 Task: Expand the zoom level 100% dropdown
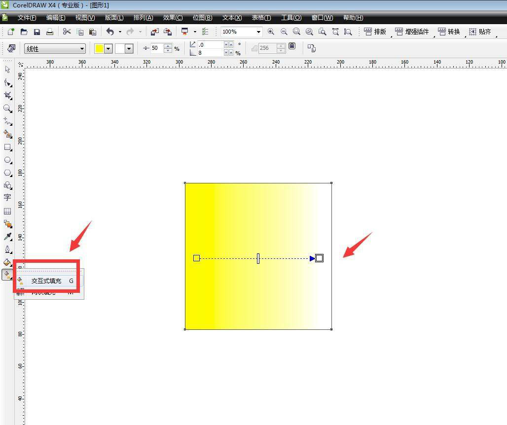coord(258,32)
